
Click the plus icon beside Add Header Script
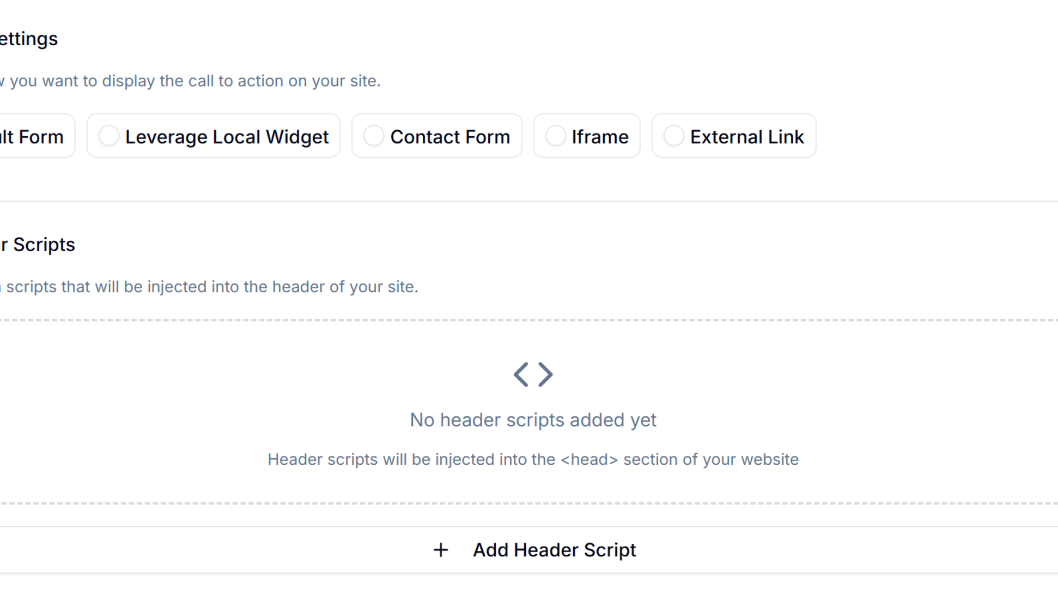(x=441, y=550)
